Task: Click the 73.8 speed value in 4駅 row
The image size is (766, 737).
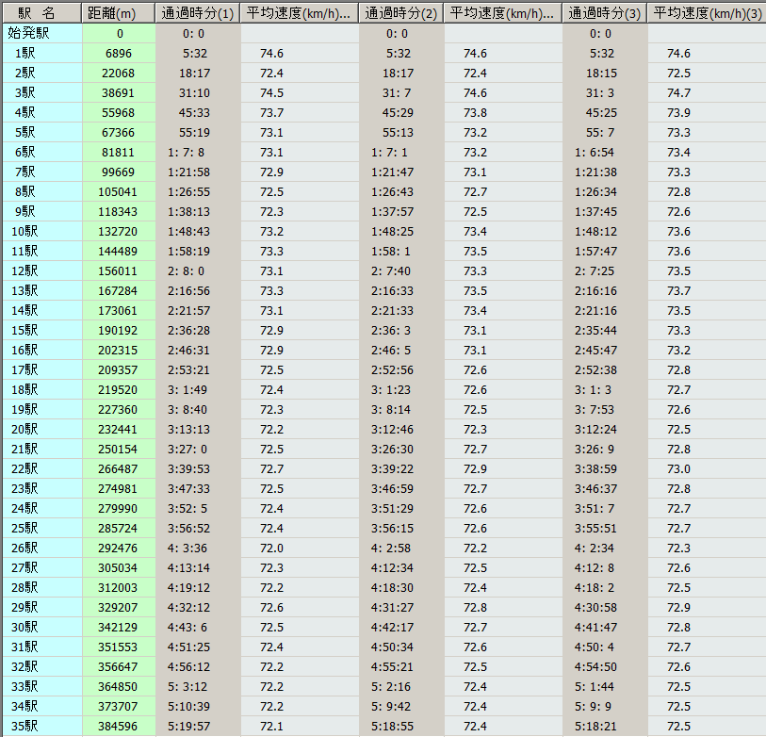Action: [475, 113]
